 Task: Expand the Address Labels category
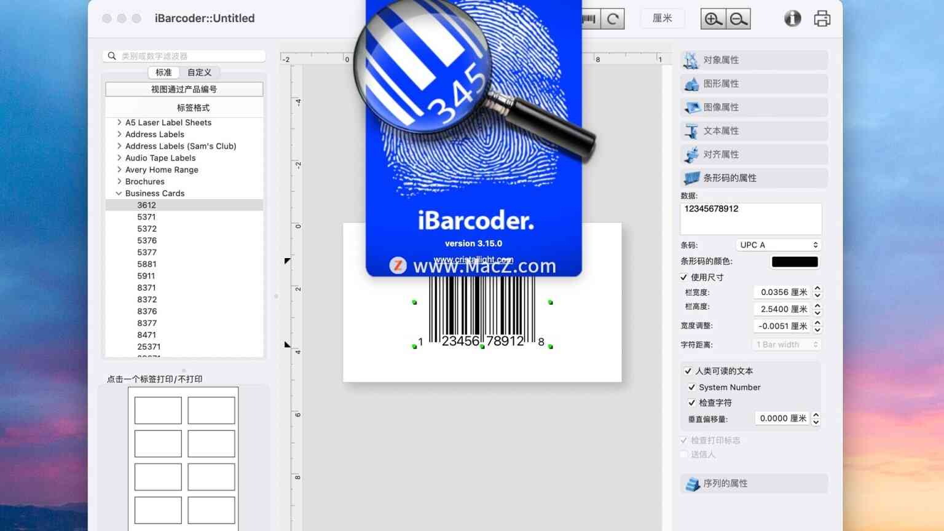click(119, 134)
